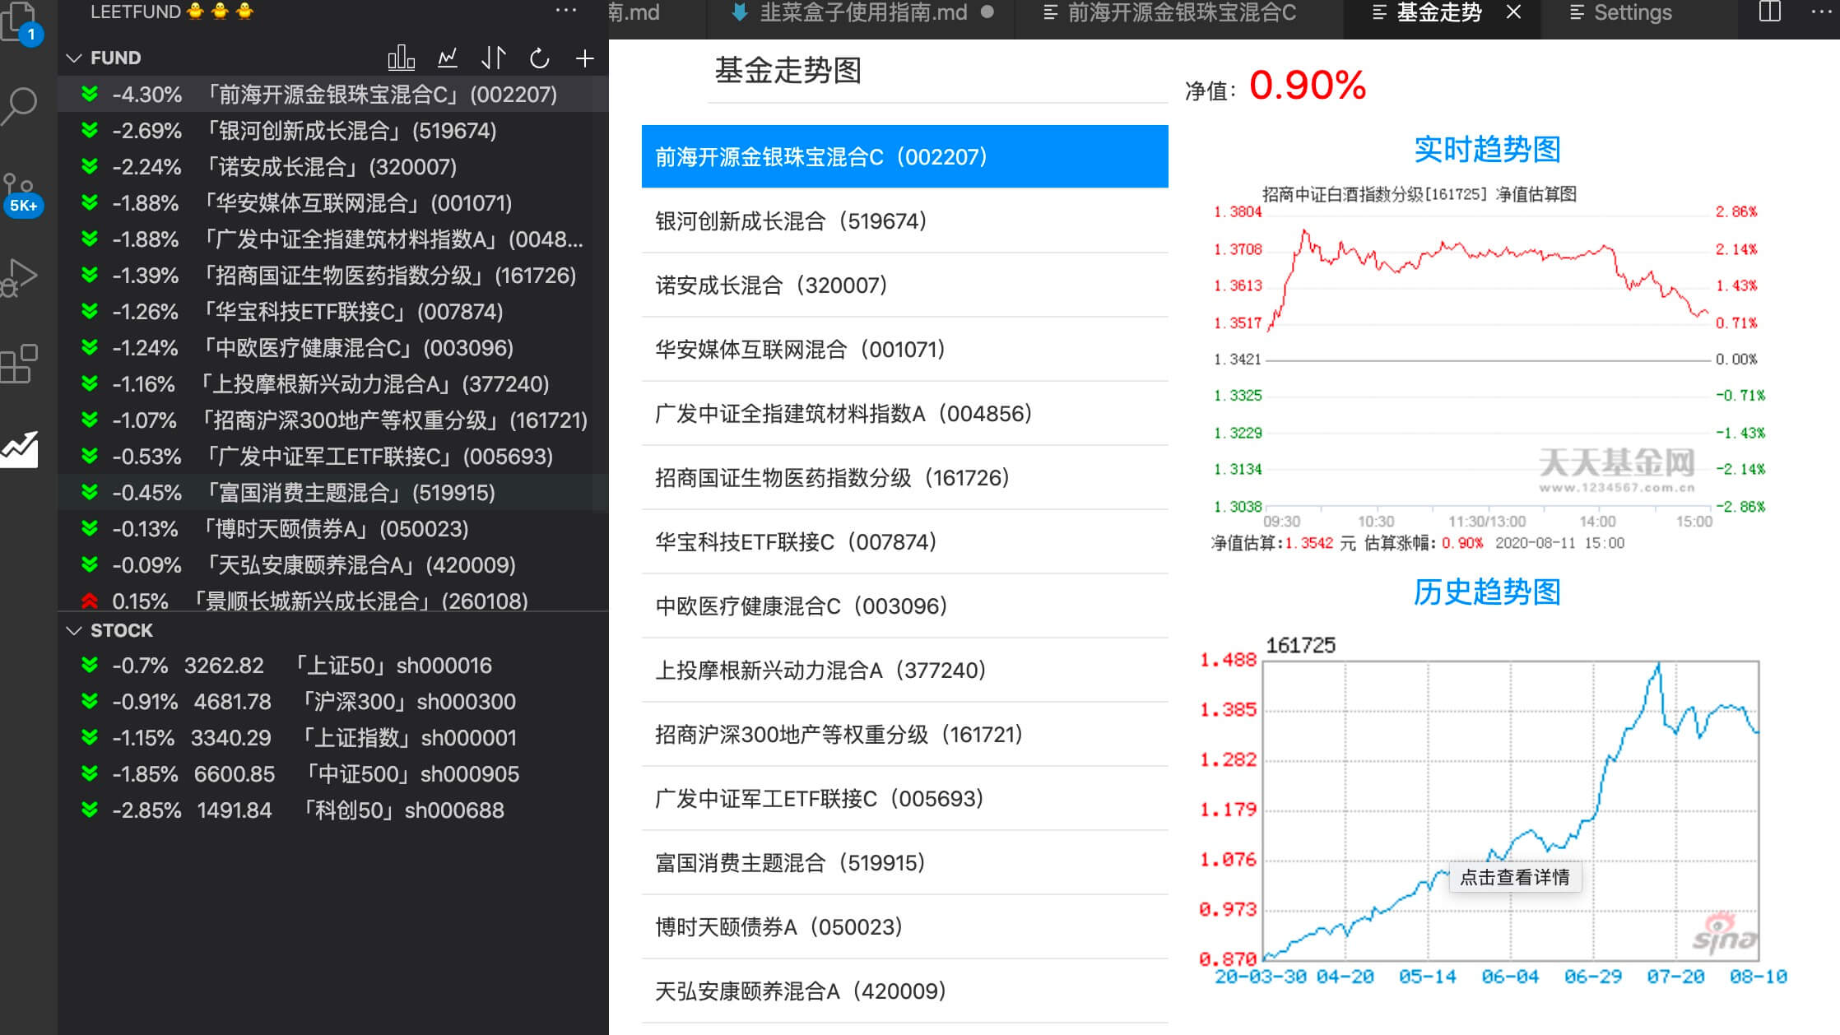The width and height of the screenshot is (1840, 1035).
Task: Click highlighted 前海开源金银珠宝混合C（002207） list button
Action: point(904,156)
